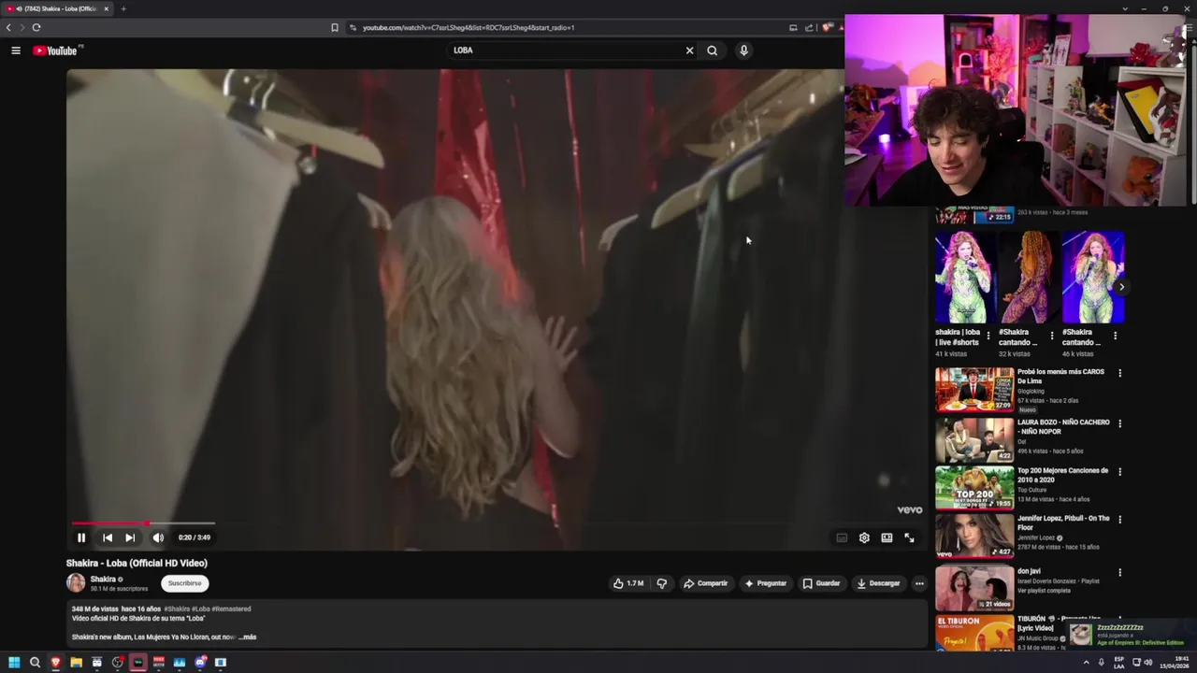Open the Brave Shields icon in address bar
Image resolution: width=1197 pixels, height=673 pixels.
pos(826,27)
